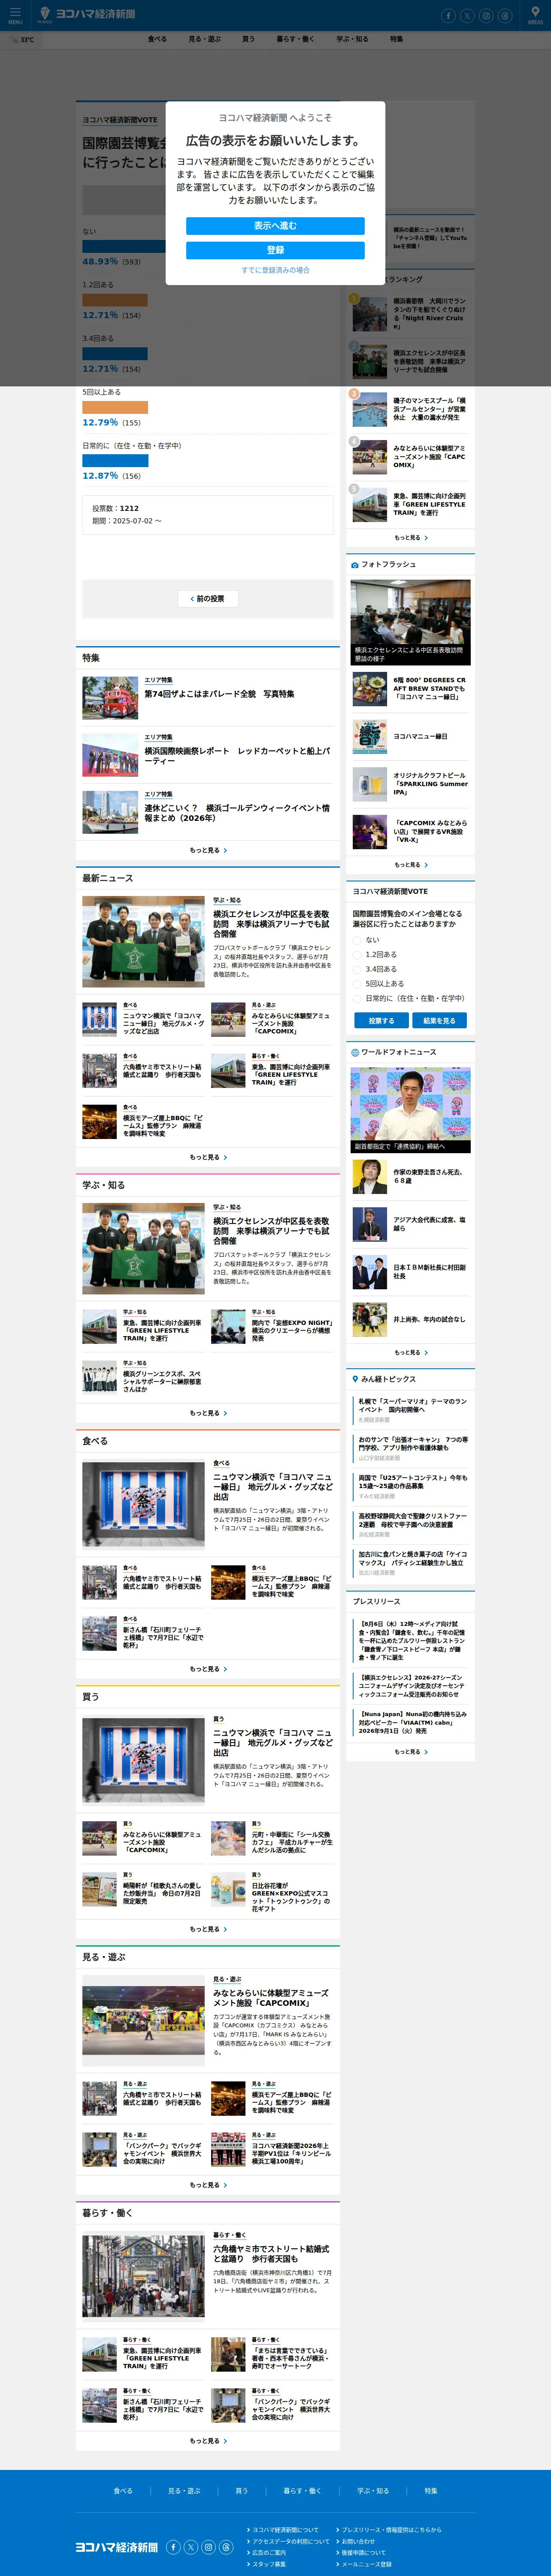Image resolution: width=551 pixels, height=2576 pixels.
Task: Open the 「食べる」 item in the top menu
Action: [157, 39]
